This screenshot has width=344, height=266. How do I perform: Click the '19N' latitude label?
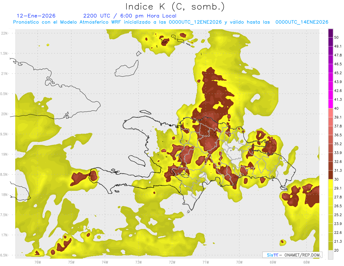coord(5,154)
